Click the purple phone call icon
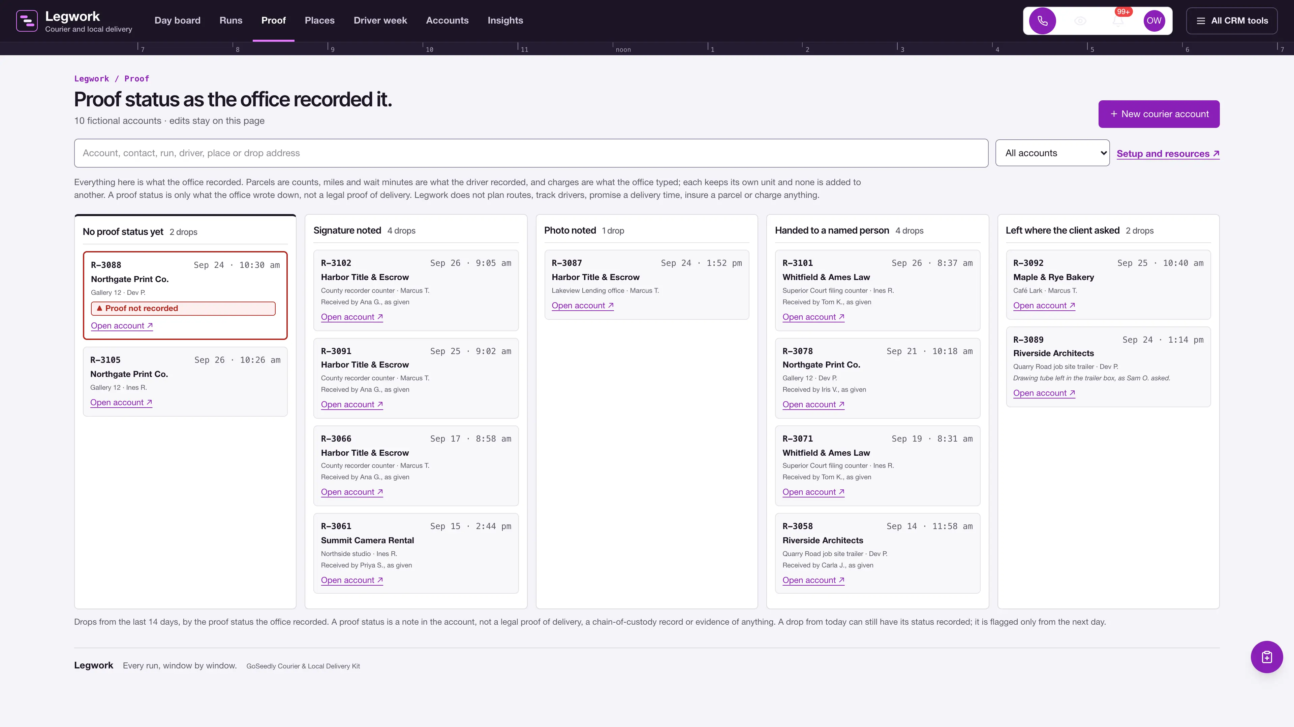The image size is (1294, 727). click(x=1042, y=21)
